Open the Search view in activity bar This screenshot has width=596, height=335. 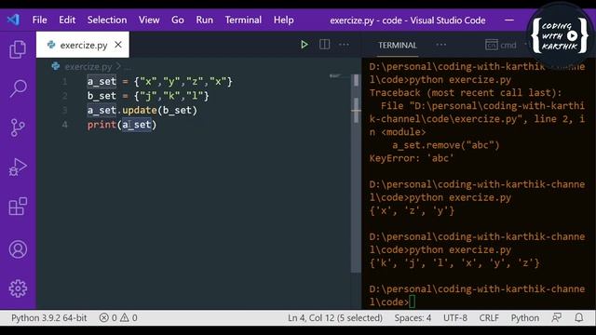coord(18,88)
